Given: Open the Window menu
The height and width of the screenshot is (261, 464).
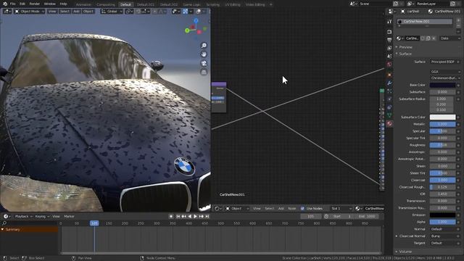Looking at the screenshot, I should pos(50,4).
